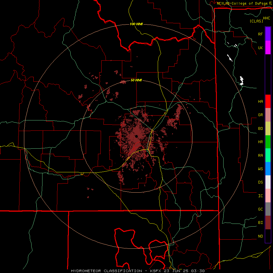Click the GR pink-brown legend swatch
This screenshot has width=273, height=273.
pos(268,115)
